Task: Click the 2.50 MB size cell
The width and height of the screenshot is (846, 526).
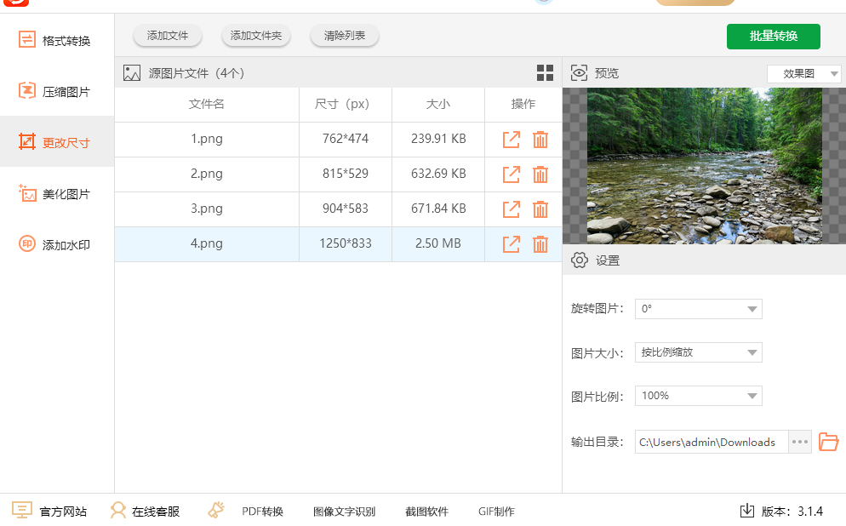Action: pos(438,243)
